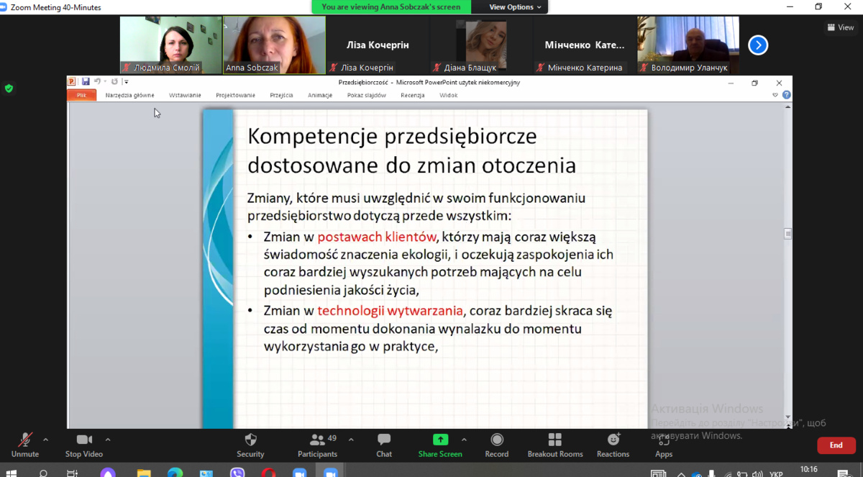The image size is (863, 477).
Task: Select Мінченко Катерина participant tile
Action: 585,45
